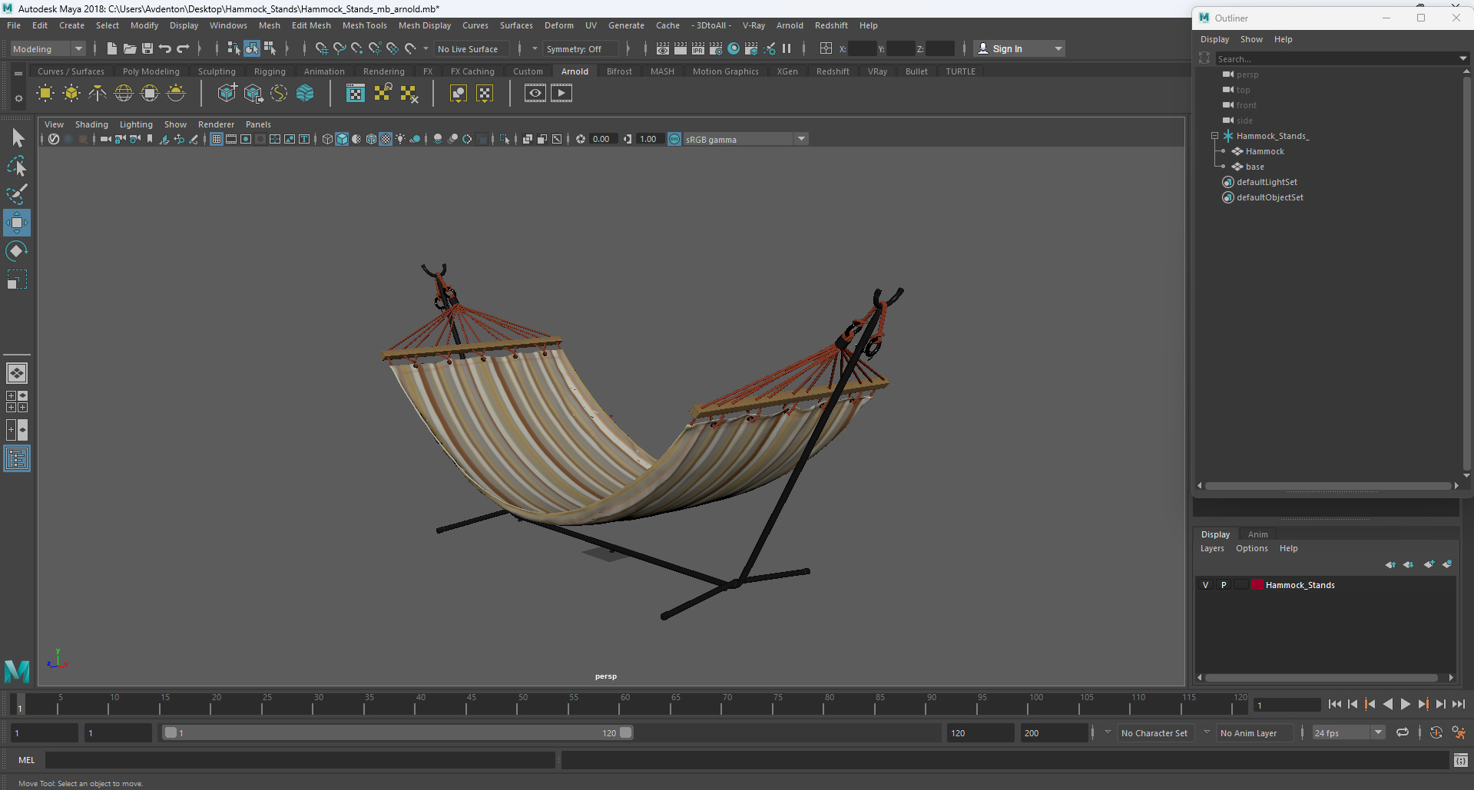Click the playback range slider bar
The width and height of the screenshot is (1474, 790).
[397, 732]
